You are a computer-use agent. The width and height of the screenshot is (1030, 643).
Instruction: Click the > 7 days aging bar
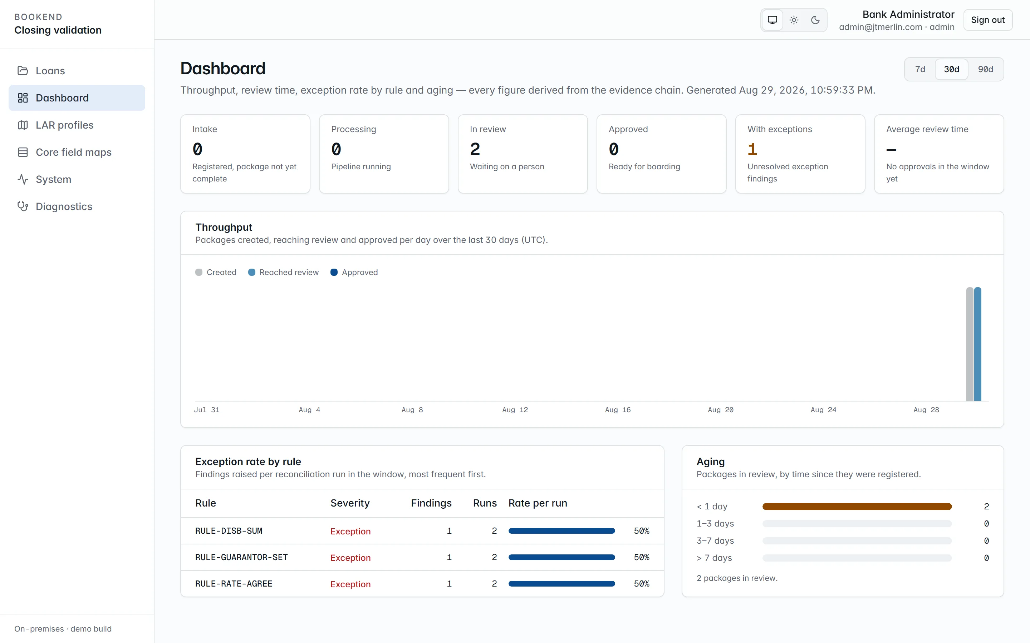tap(857, 558)
